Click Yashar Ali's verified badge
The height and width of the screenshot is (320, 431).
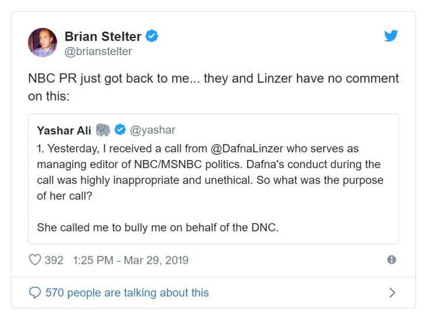coord(120,130)
